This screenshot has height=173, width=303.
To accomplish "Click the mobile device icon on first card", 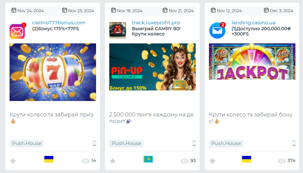I will pos(94,143).
